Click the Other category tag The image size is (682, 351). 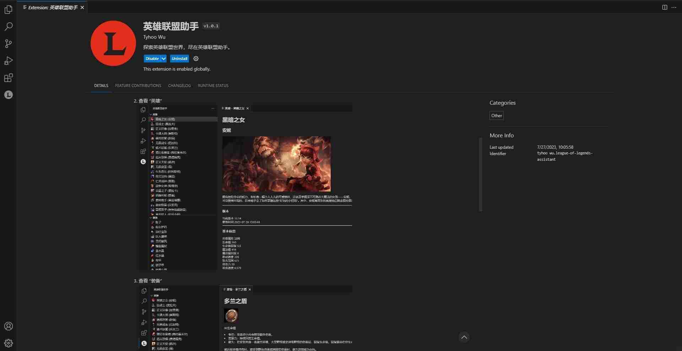(496, 116)
